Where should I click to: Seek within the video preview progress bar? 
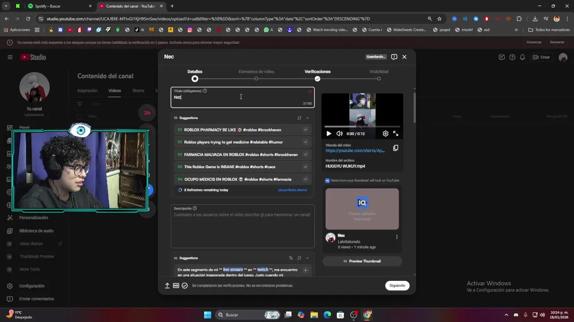[x=362, y=127]
